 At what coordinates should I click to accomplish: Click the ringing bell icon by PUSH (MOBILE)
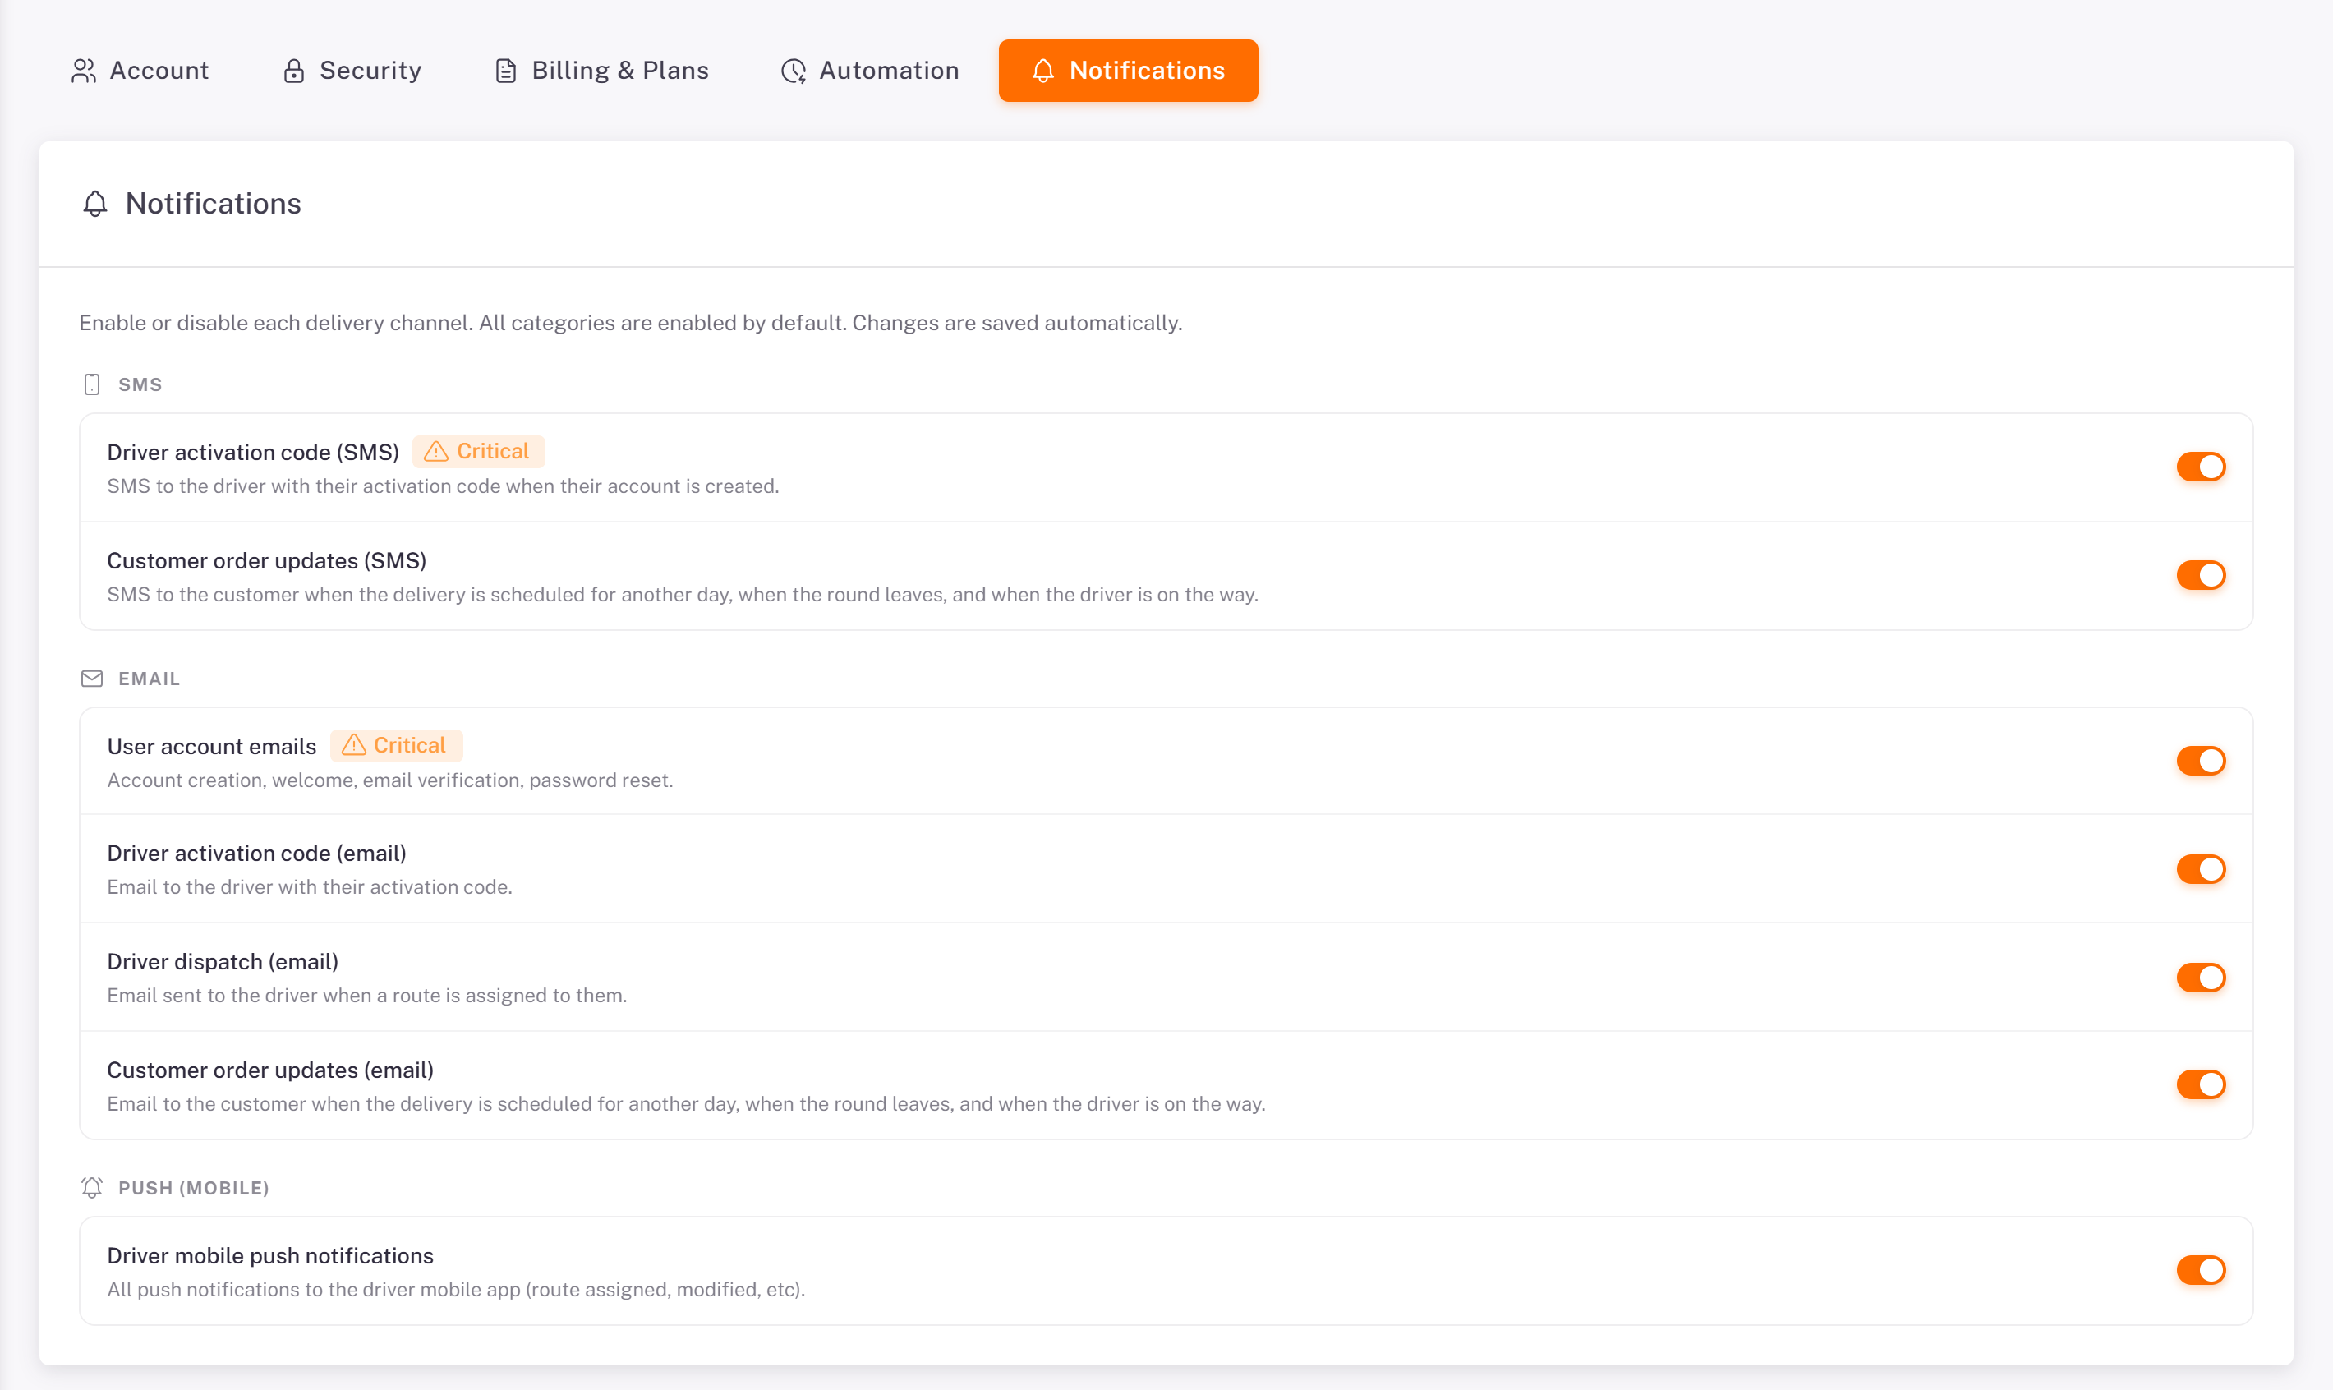tap(92, 1188)
